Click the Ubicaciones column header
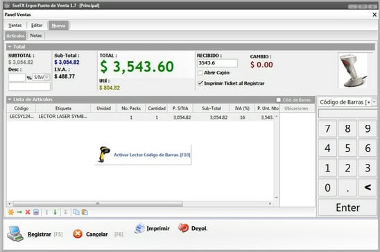The height and width of the screenshot is (252, 380). 296,108
